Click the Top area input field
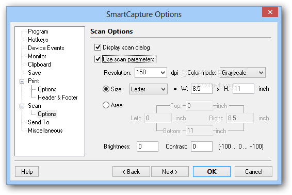 point(199,106)
